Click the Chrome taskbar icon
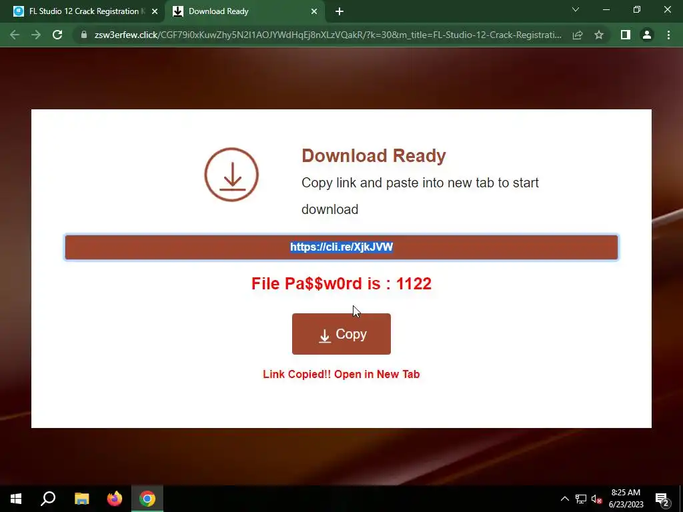The height and width of the screenshot is (512, 683). tap(147, 499)
